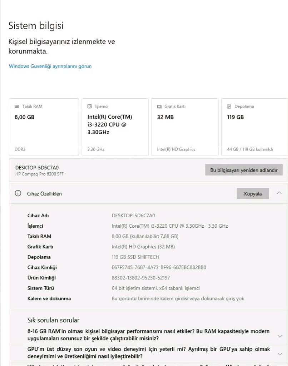Expand the 8-16 GB RAM question chevron
Screen dimensions: 288x366
pyautogui.click(x=280, y=336)
